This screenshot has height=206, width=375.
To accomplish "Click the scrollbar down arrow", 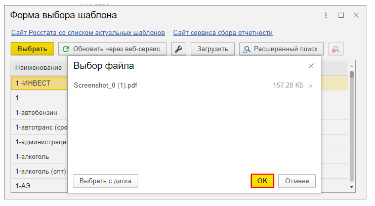I will pos(352,187).
